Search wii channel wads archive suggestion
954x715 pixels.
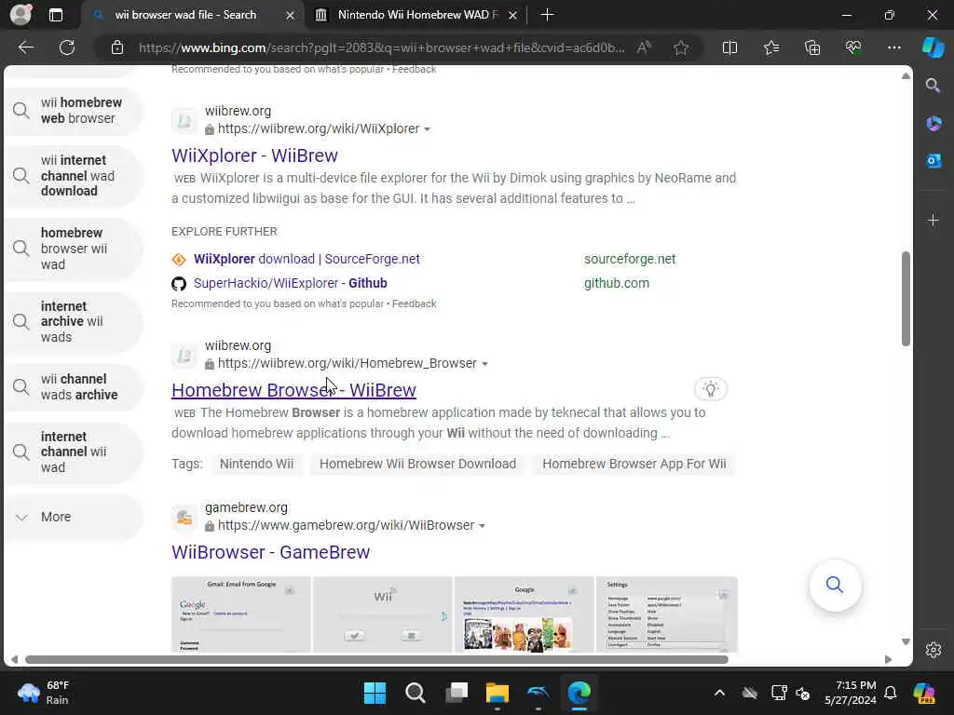click(x=73, y=386)
